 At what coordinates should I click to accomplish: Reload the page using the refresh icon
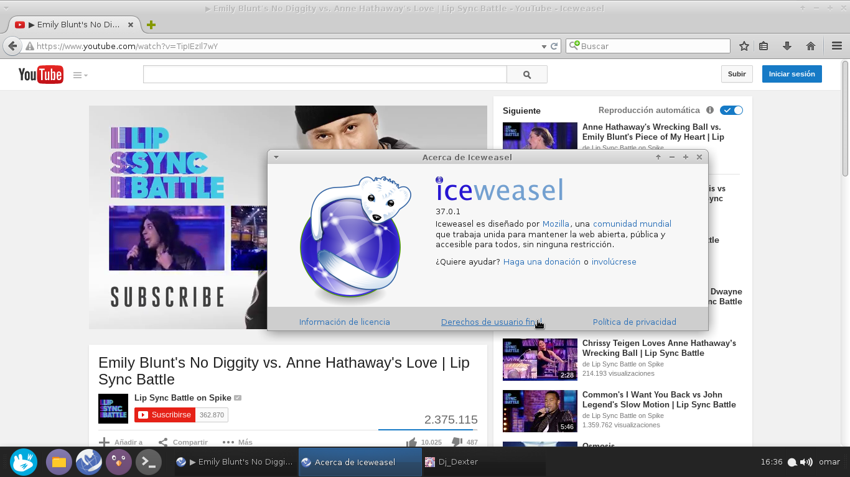554,46
